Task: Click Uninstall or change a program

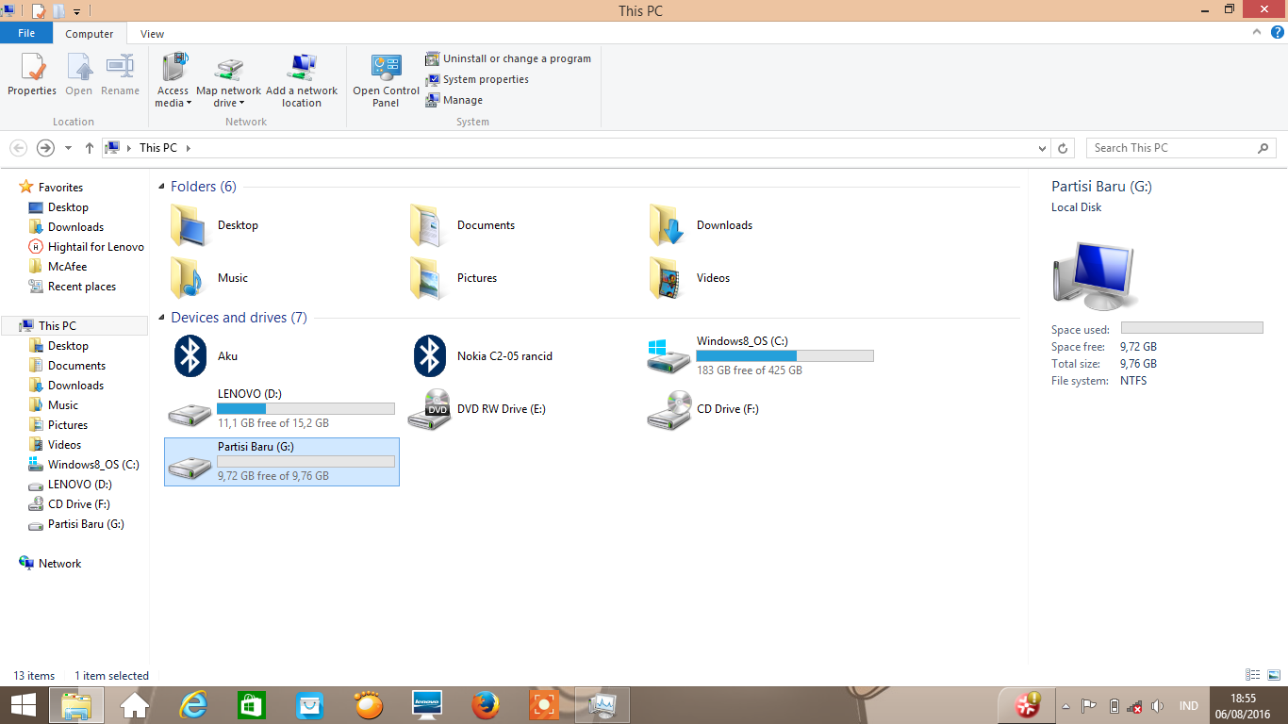Action: pos(508,58)
